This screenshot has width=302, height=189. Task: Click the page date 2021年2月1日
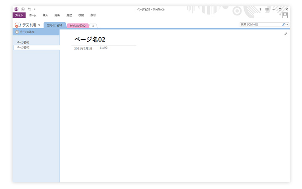click(x=83, y=48)
